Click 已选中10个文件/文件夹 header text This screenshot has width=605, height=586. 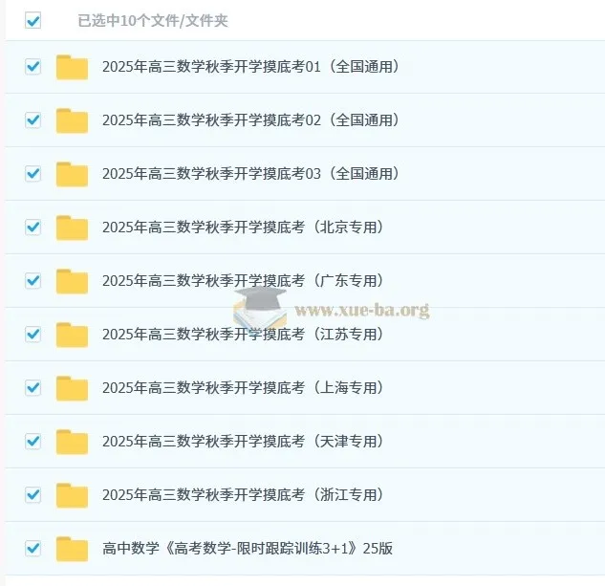[x=153, y=20]
